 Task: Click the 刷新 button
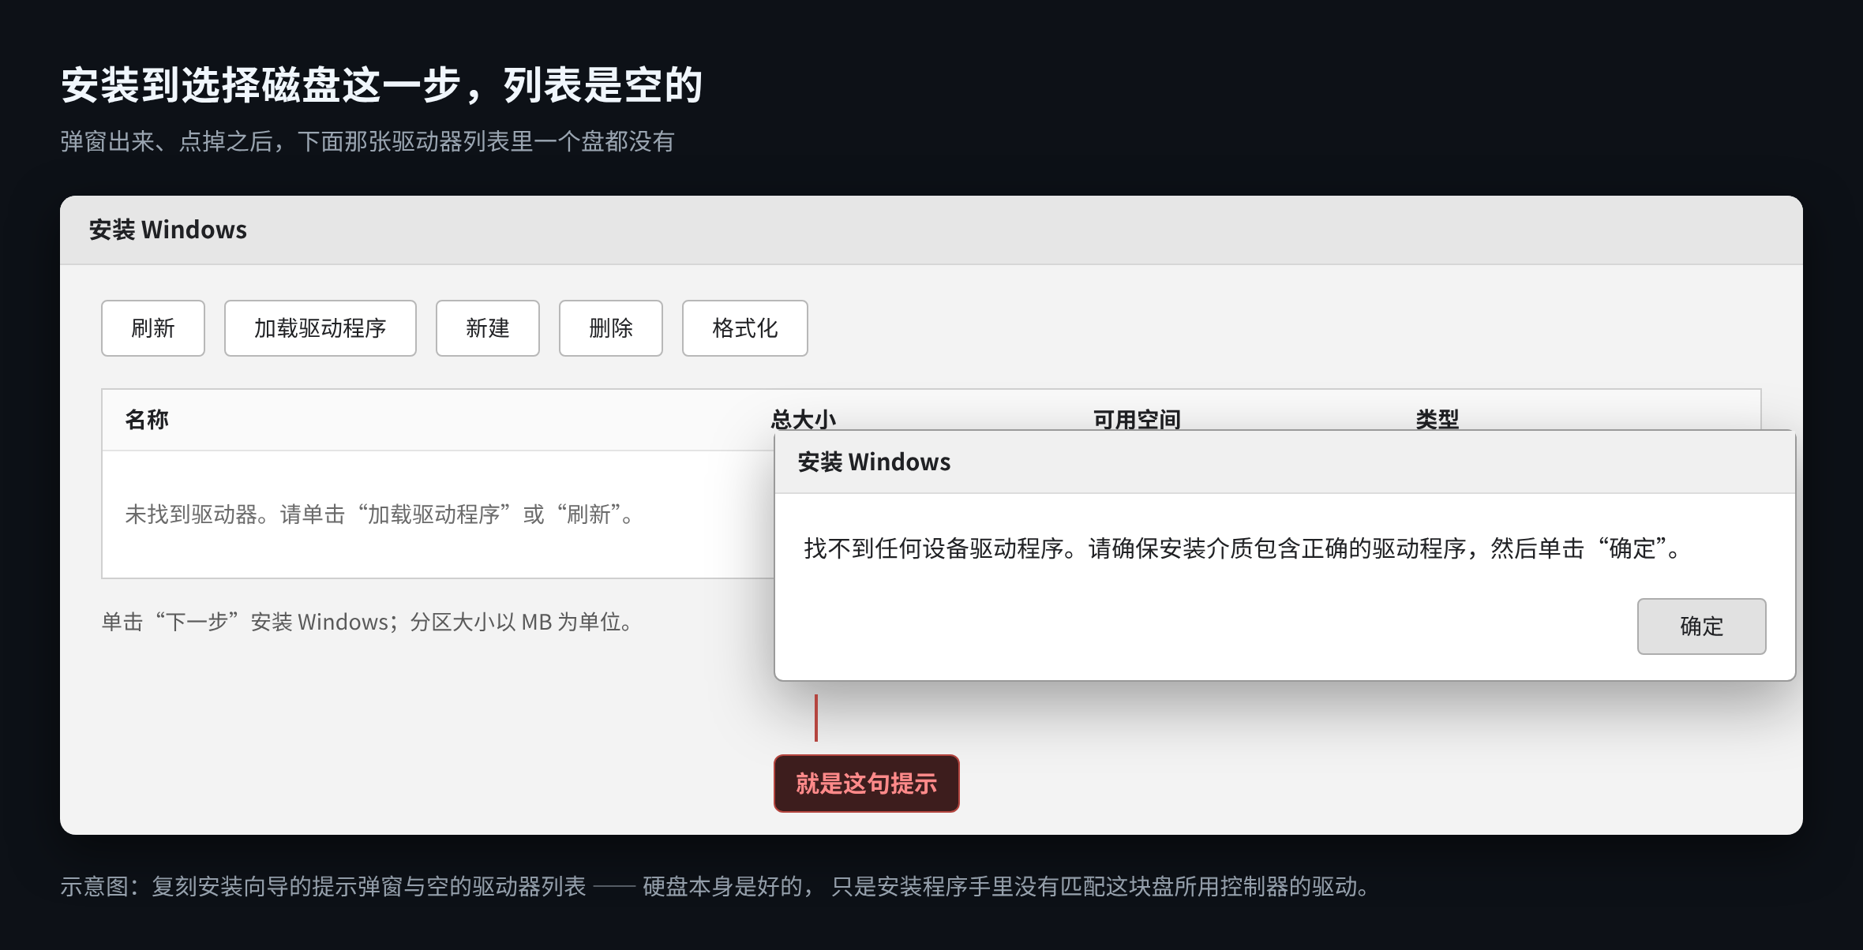pyautogui.click(x=153, y=328)
